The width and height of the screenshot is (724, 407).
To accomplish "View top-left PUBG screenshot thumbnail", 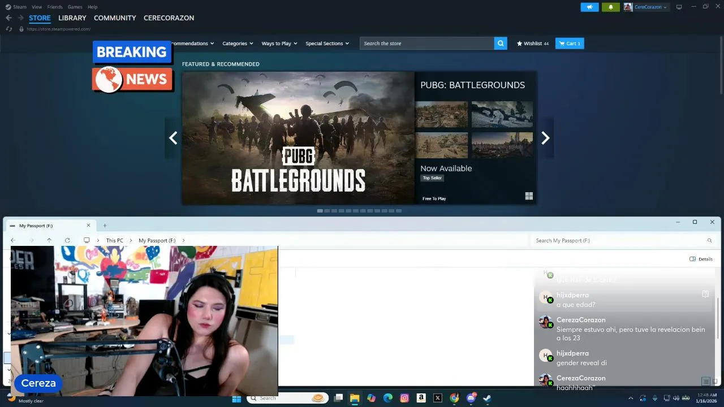I will 442,114.
